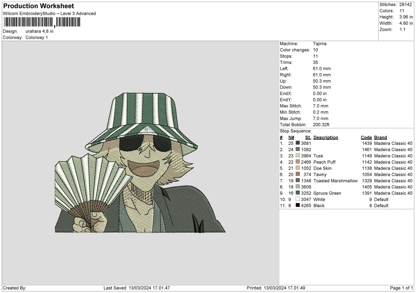This screenshot has width=416, height=293.
Task: Click the code 1149 in the Tusk row
Action: coord(367,156)
